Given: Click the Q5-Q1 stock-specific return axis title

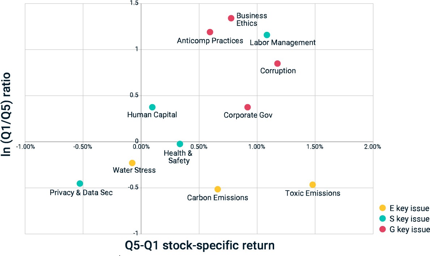Looking at the screenshot, I should pyautogui.click(x=200, y=245).
